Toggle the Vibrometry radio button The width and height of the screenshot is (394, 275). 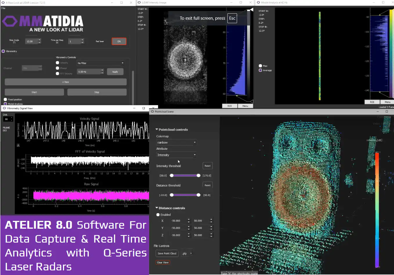tap(3, 51)
